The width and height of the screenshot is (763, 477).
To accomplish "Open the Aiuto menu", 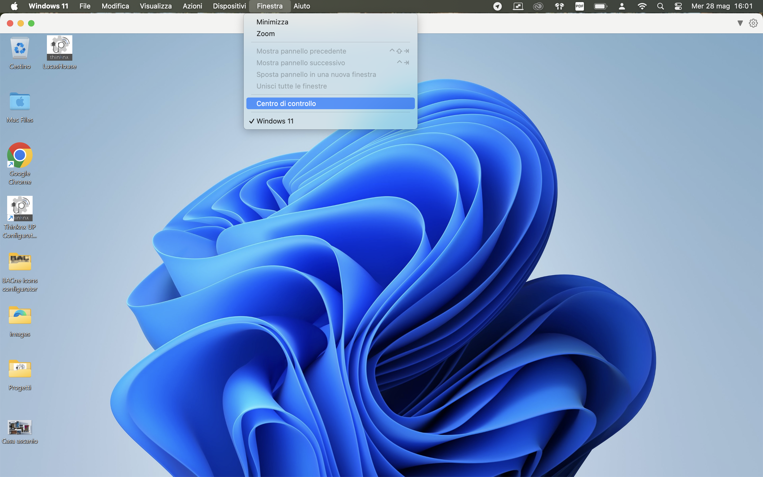I will tap(302, 6).
